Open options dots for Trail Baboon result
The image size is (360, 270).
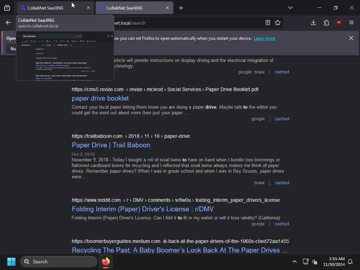[x=270, y=183]
